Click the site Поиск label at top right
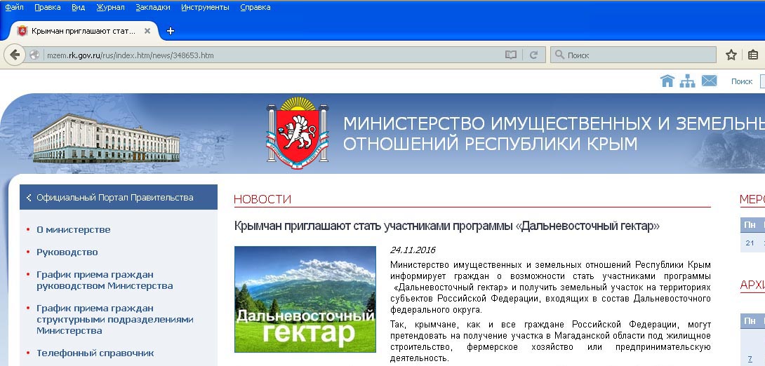765x366 pixels. [x=742, y=81]
